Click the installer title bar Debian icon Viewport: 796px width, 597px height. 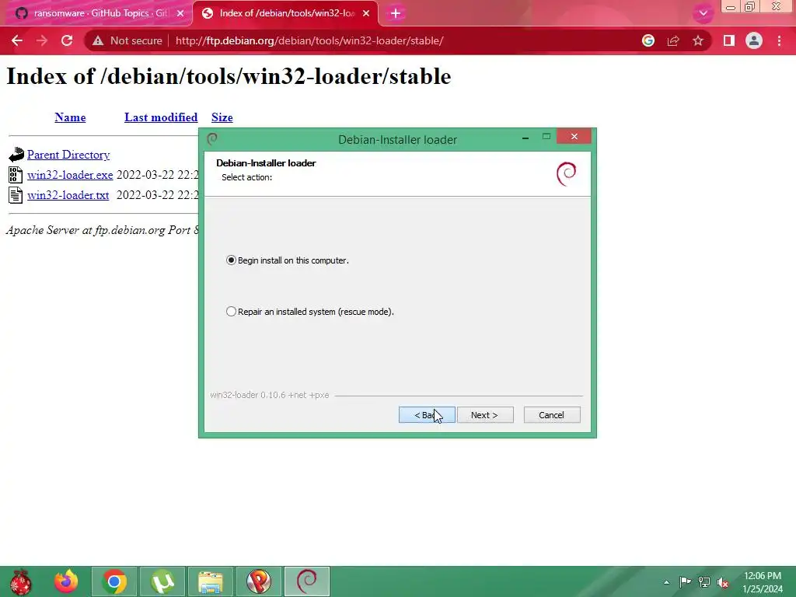(x=212, y=138)
